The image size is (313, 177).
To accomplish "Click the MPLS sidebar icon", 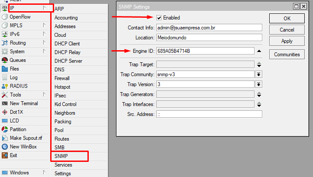I will click(x=5, y=26).
